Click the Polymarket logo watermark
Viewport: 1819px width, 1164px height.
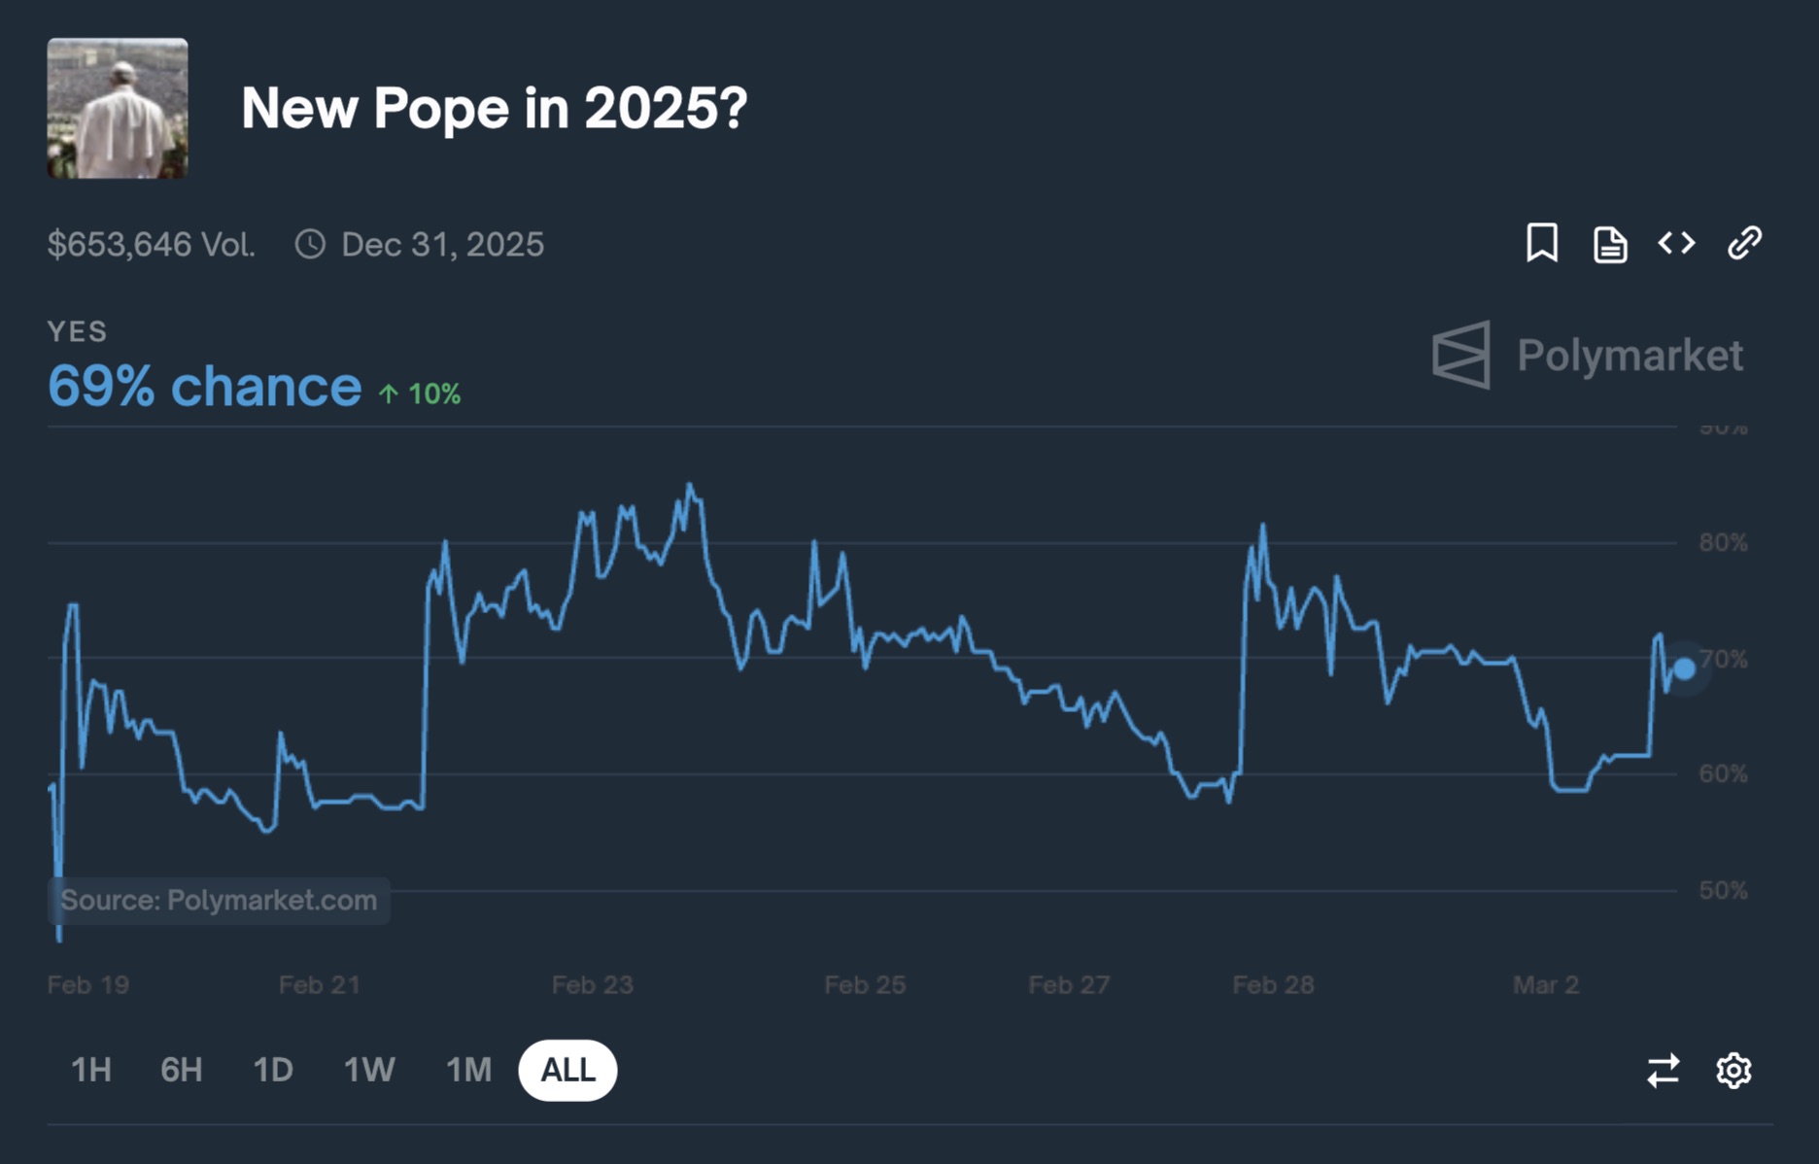tap(1588, 356)
